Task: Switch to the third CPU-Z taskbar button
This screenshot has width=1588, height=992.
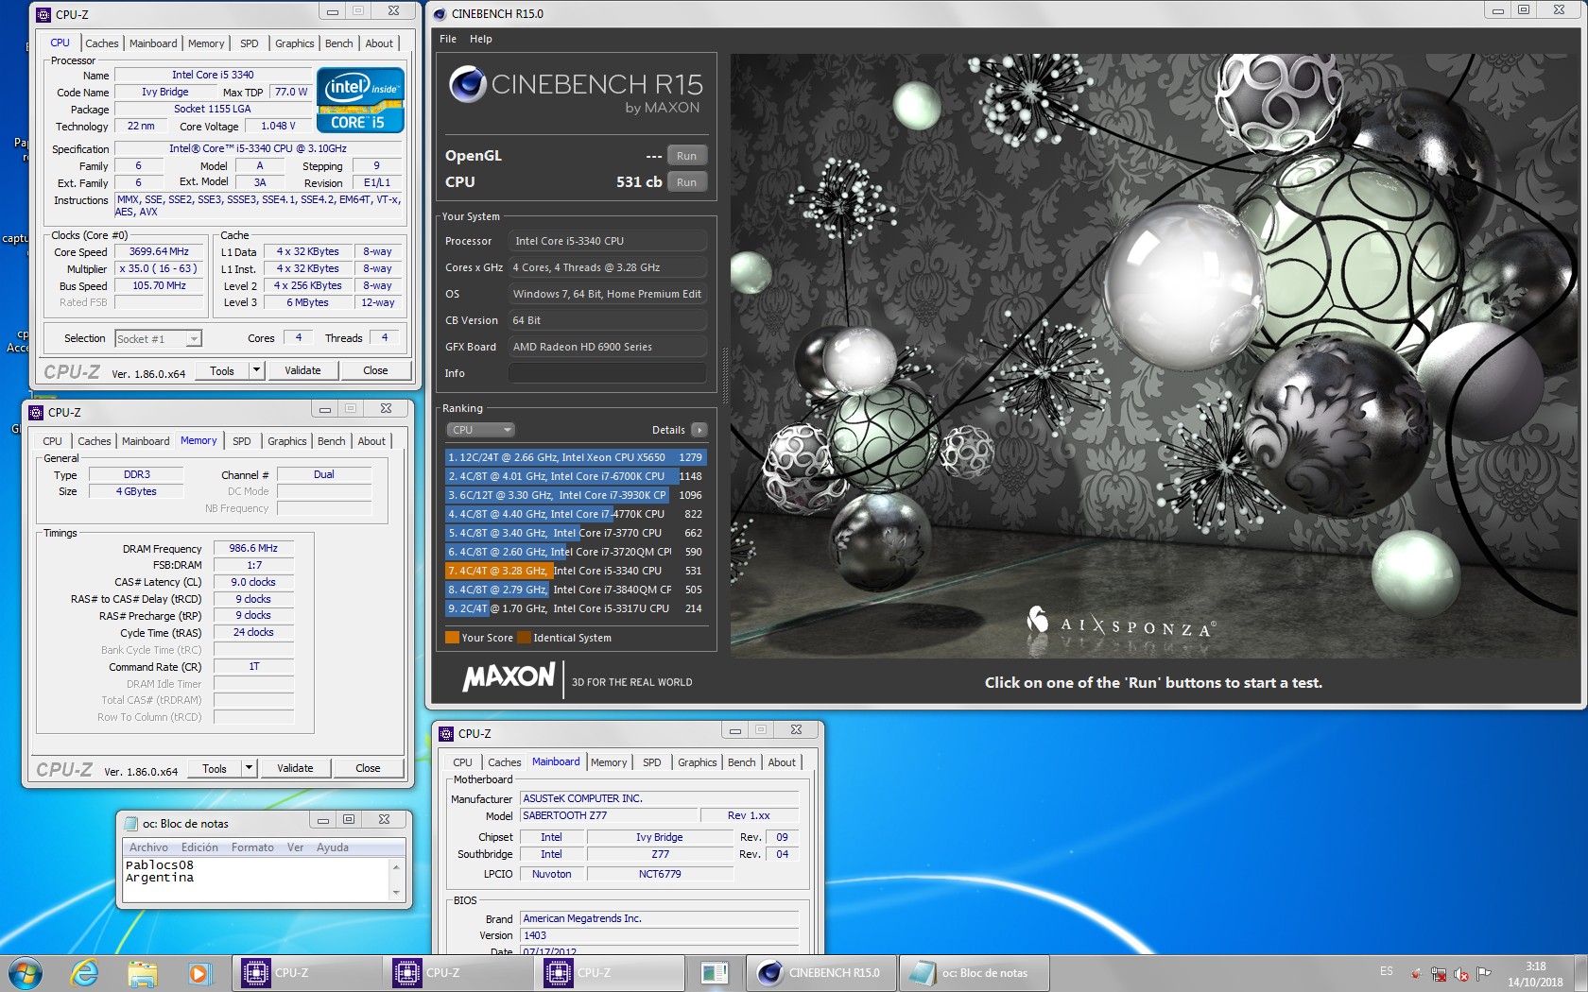Action: (610, 972)
